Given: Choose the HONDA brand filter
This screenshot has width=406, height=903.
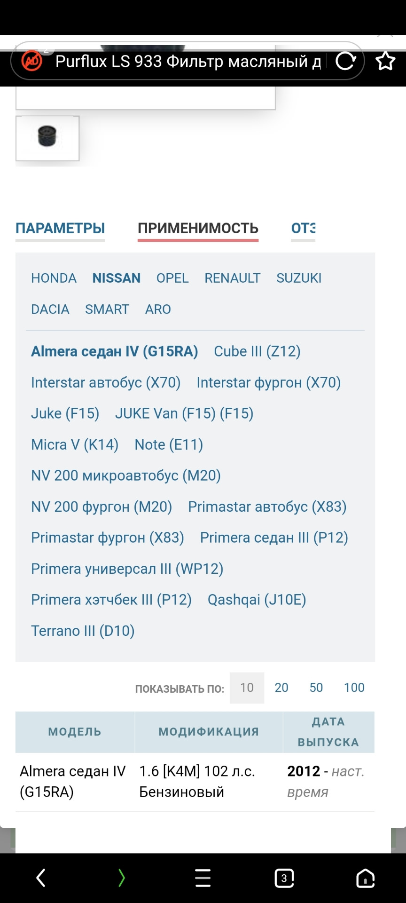Looking at the screenshot, I should pyautogui.click(x=54, y=278).
